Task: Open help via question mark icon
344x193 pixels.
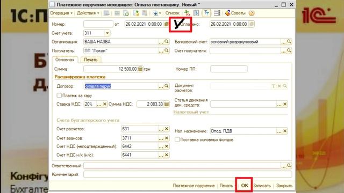Action: tap(252, 13)
